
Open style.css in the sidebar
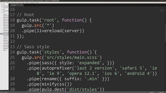coord(5,50)
